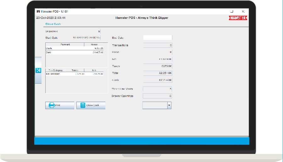Click the End Date field
Viewport: 283px width, 162px height.
pos(158,37)
